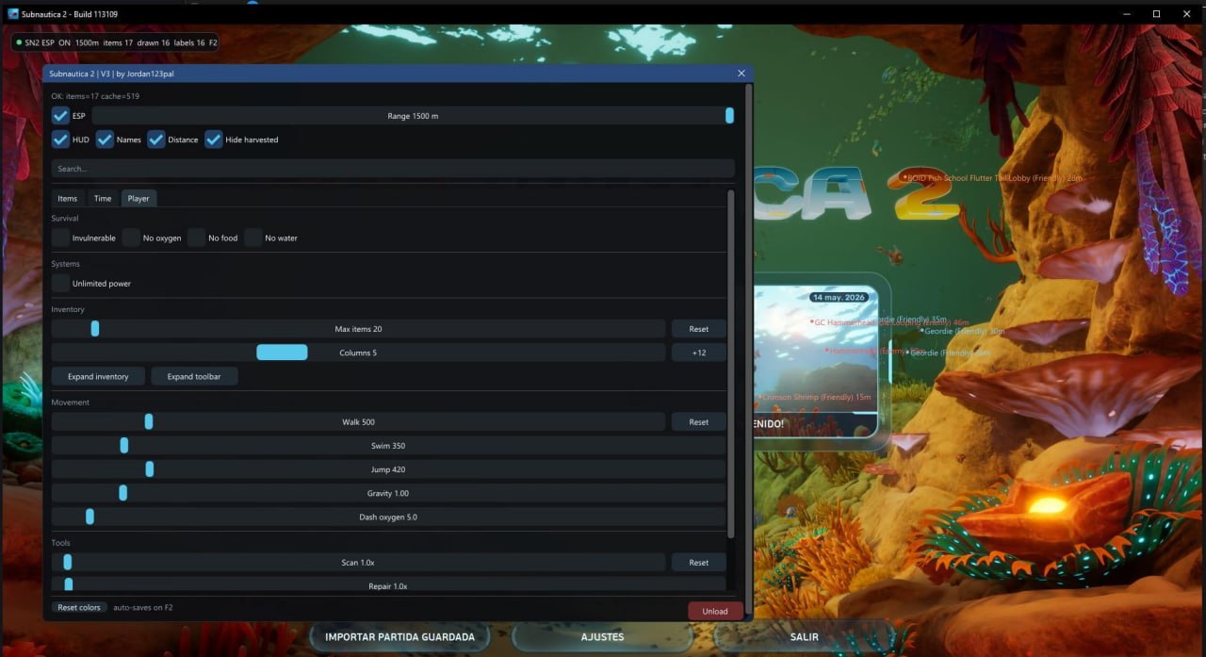
Task: Click the Reset colors button
Action: coord(79,608)
